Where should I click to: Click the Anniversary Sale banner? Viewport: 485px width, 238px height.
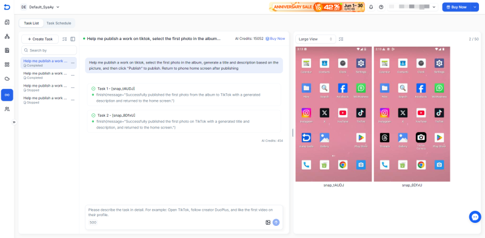coord(316,7)
